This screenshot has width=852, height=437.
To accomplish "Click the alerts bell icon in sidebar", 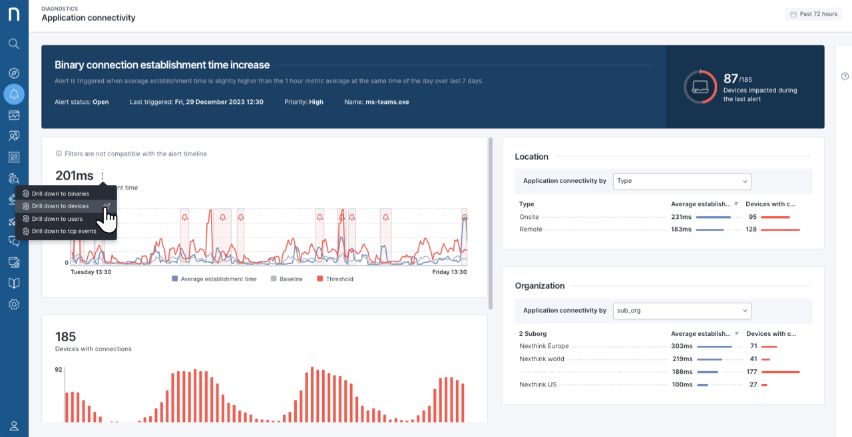I will pos(14,94).
